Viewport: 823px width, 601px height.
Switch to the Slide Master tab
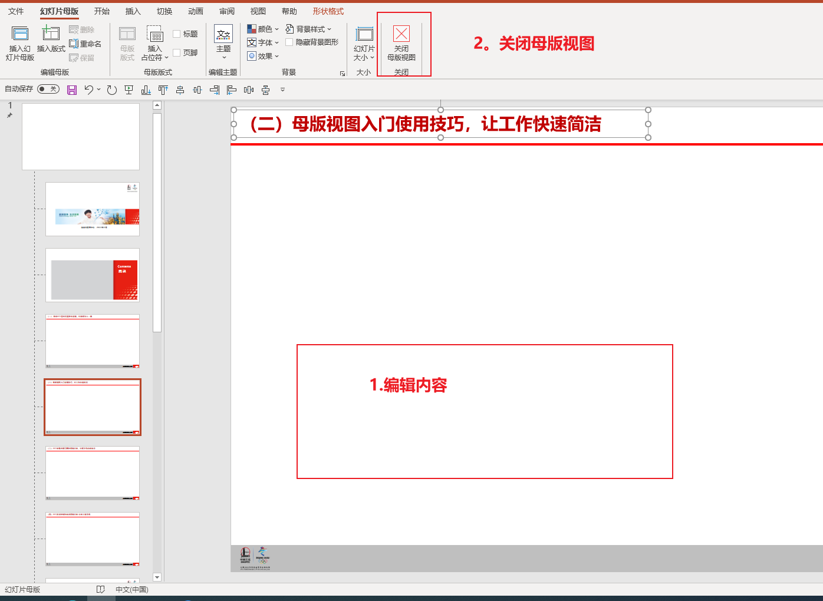click(x=59, y=11)
